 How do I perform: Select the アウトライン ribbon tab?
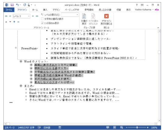[22, 10]
